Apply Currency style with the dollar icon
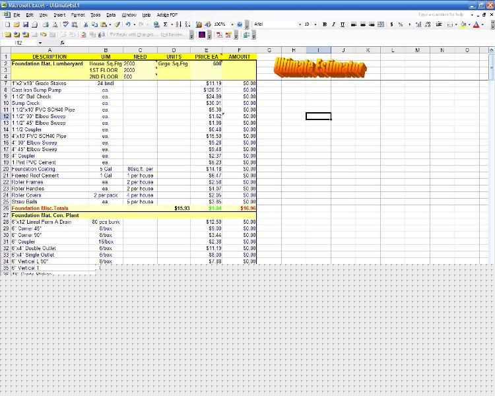 coord(392,24)
